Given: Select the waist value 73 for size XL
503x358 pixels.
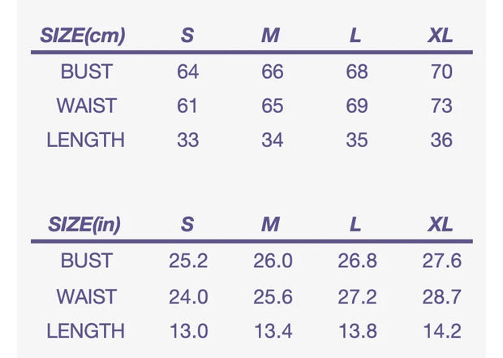Looking at the screenshot, I should (441, 106).
